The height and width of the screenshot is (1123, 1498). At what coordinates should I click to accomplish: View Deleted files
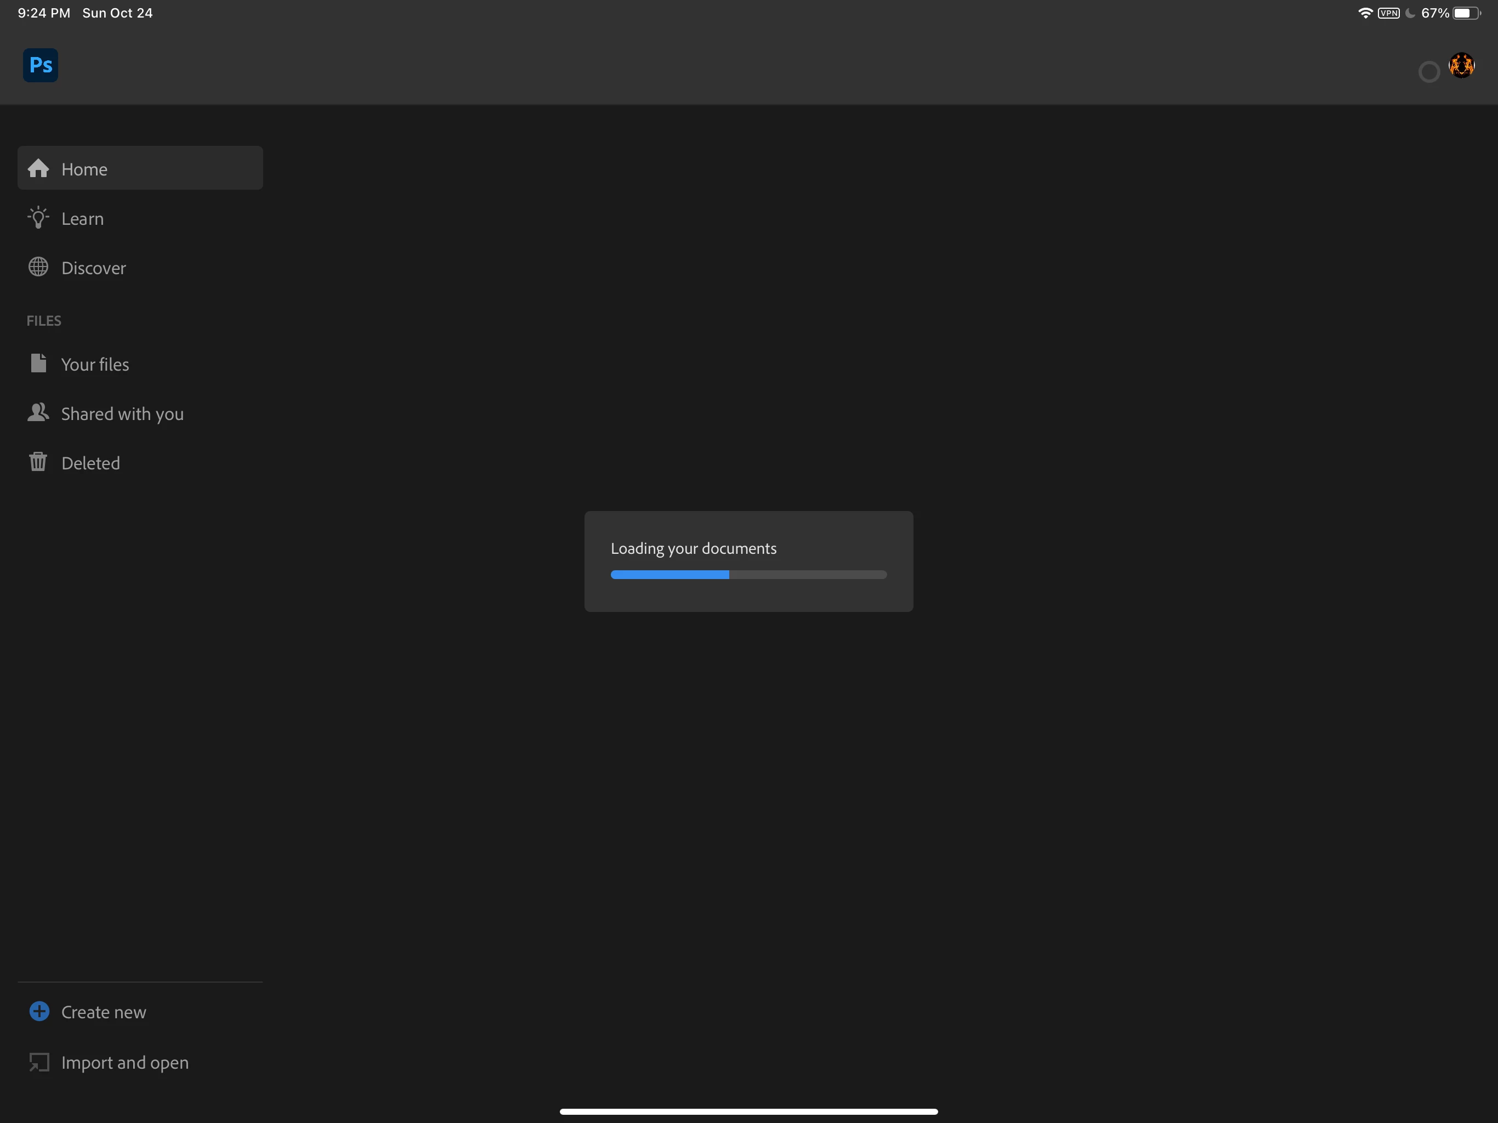tap(91, 463)
